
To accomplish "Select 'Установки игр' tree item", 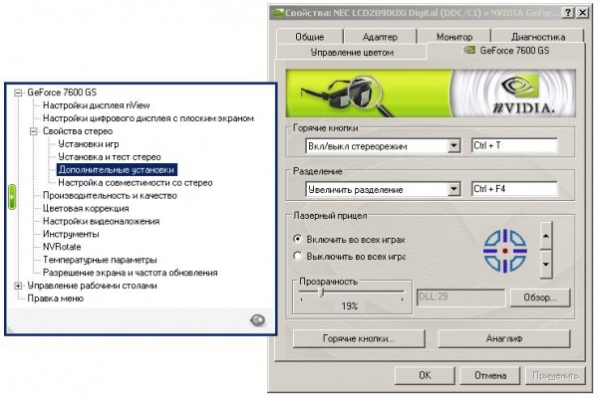I will (89, 144).
